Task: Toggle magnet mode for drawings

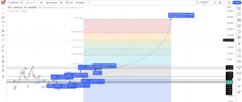Action: 3,57
